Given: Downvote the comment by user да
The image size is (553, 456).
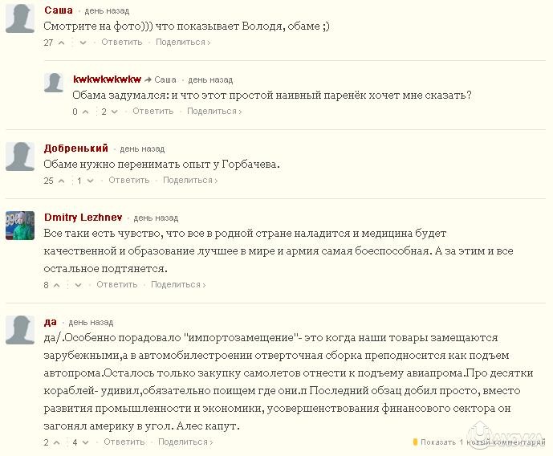Looking at the screenshot, I should [x=85, y=442].
